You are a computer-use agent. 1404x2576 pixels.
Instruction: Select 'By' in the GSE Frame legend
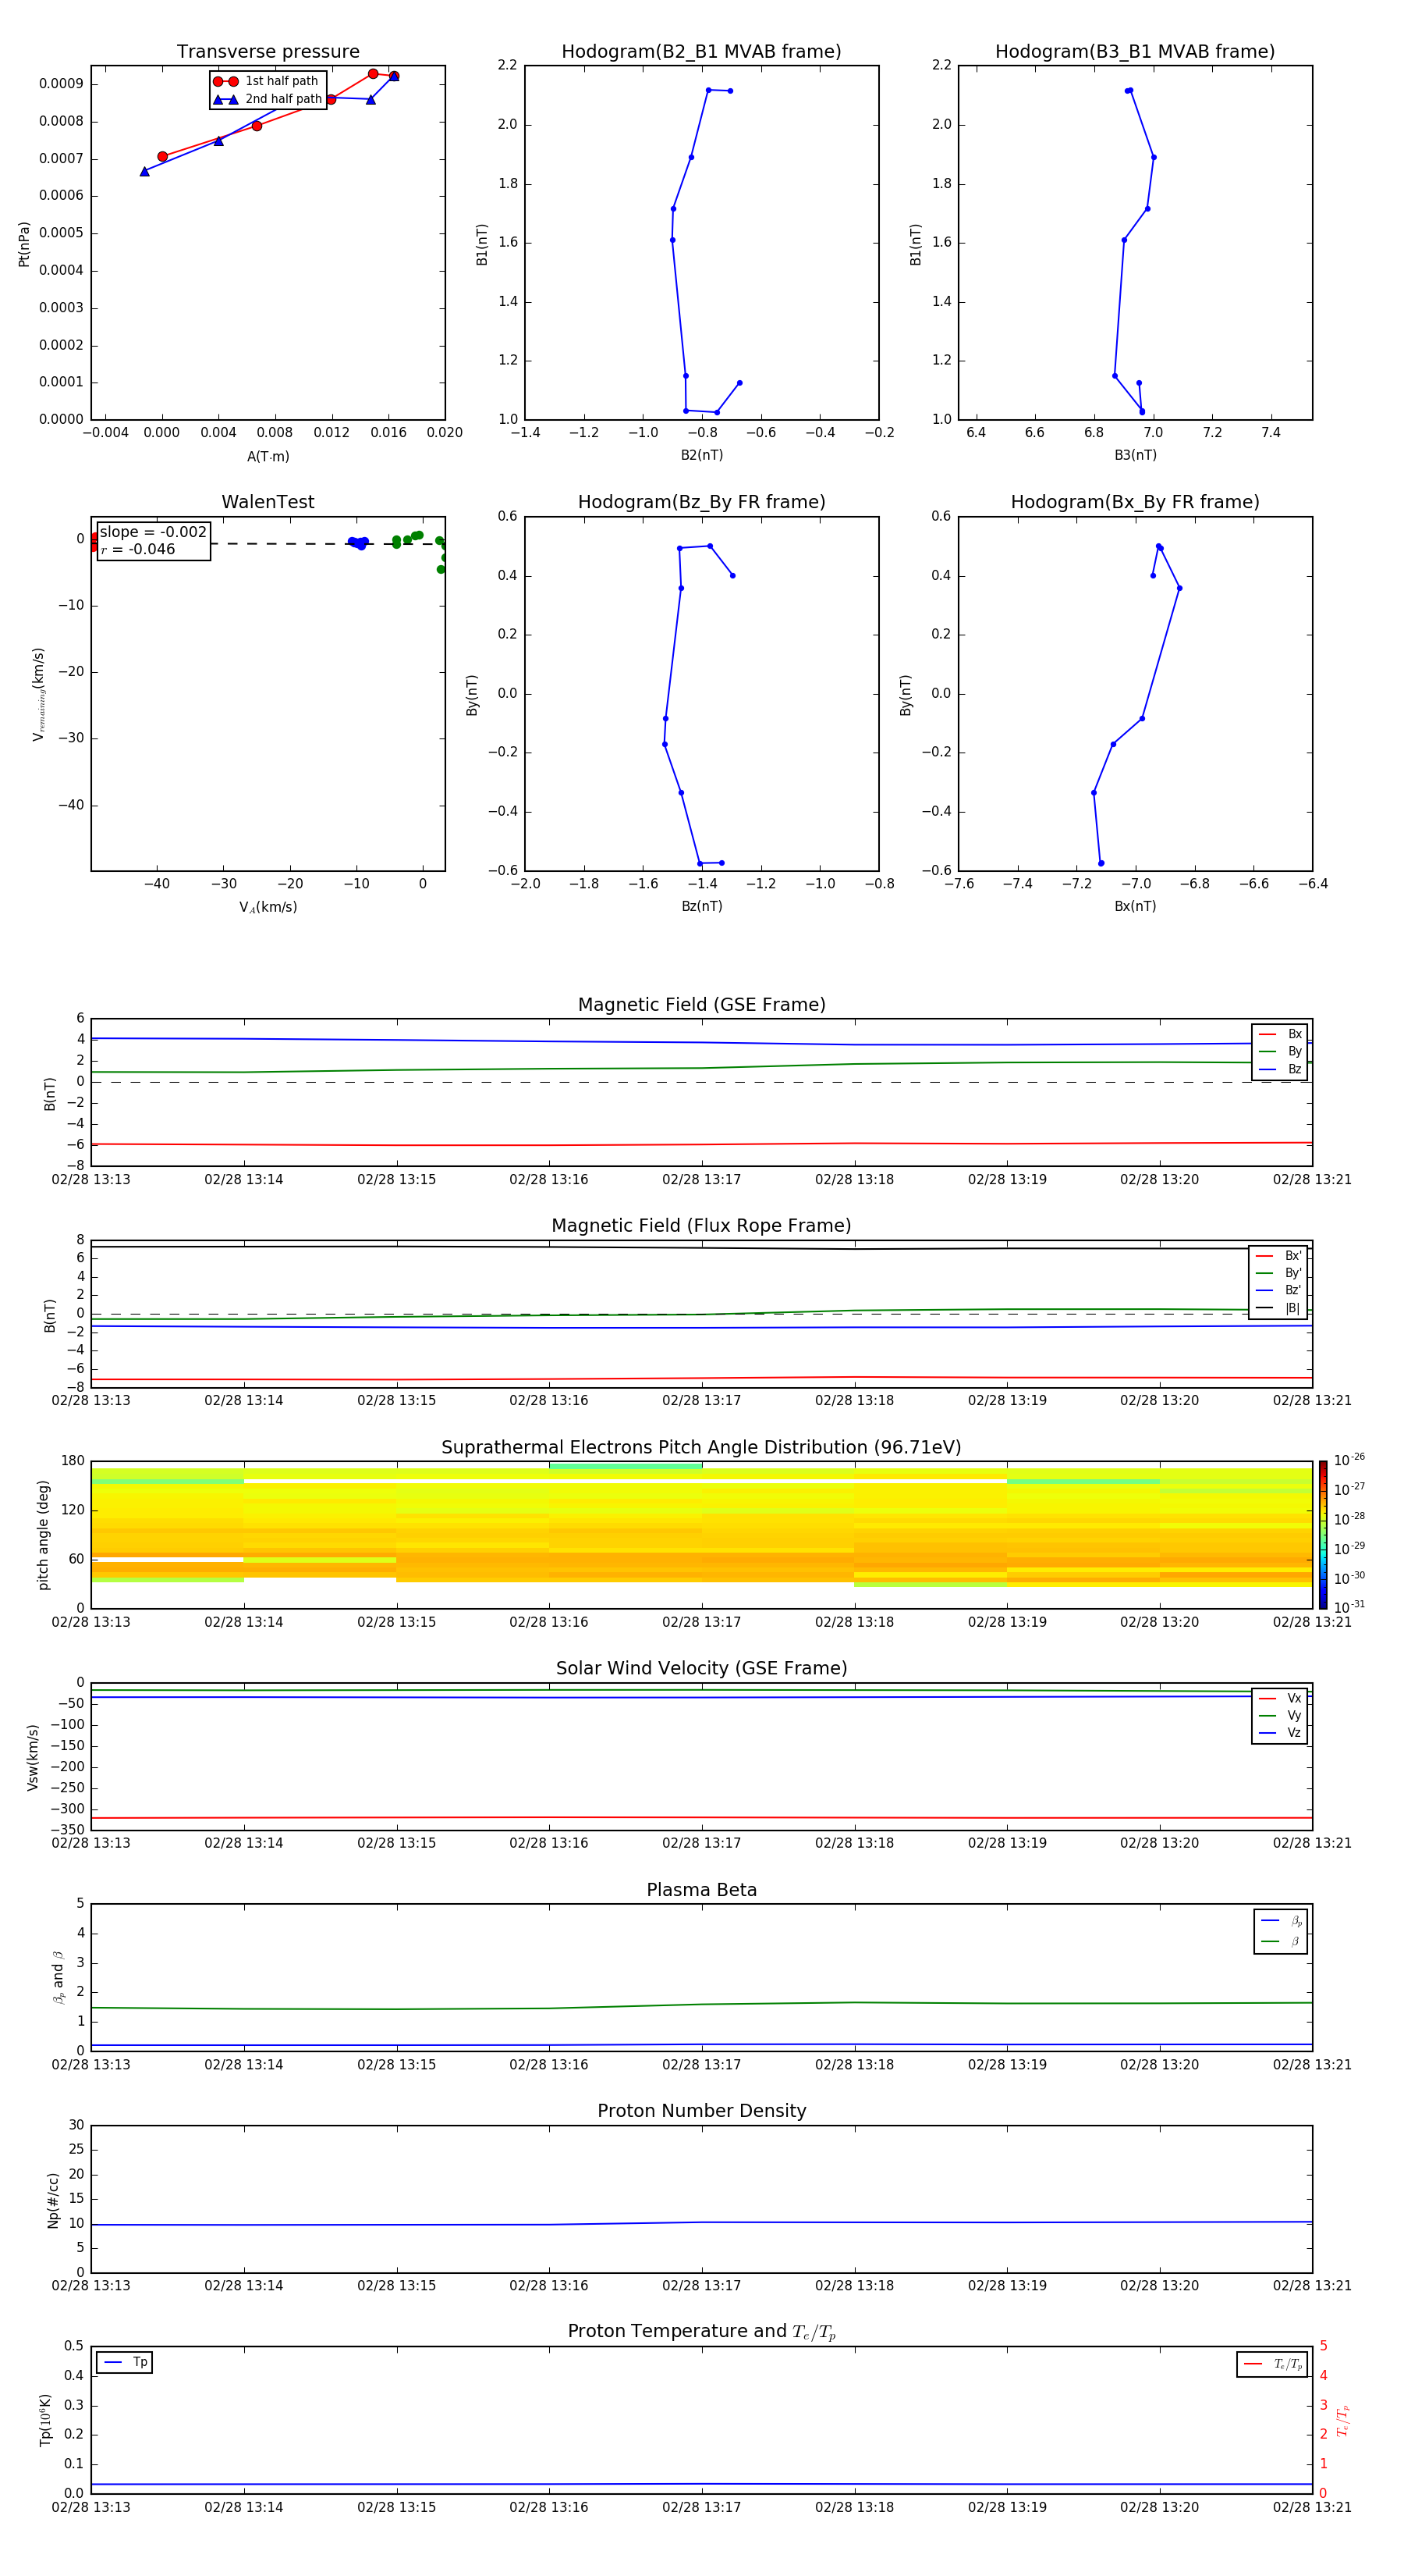click(1281, 1052)
